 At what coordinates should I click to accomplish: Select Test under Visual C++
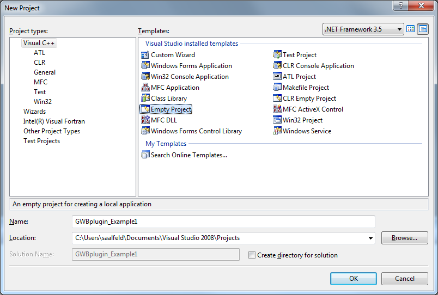[x=40, y=92]
